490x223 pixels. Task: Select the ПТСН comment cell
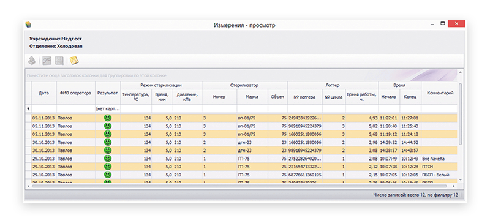[439, 167]
